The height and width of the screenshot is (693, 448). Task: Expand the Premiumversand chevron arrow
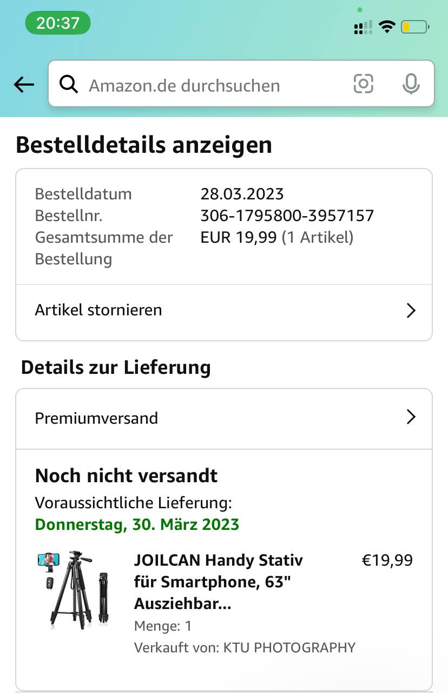click(x=411, y=417)
